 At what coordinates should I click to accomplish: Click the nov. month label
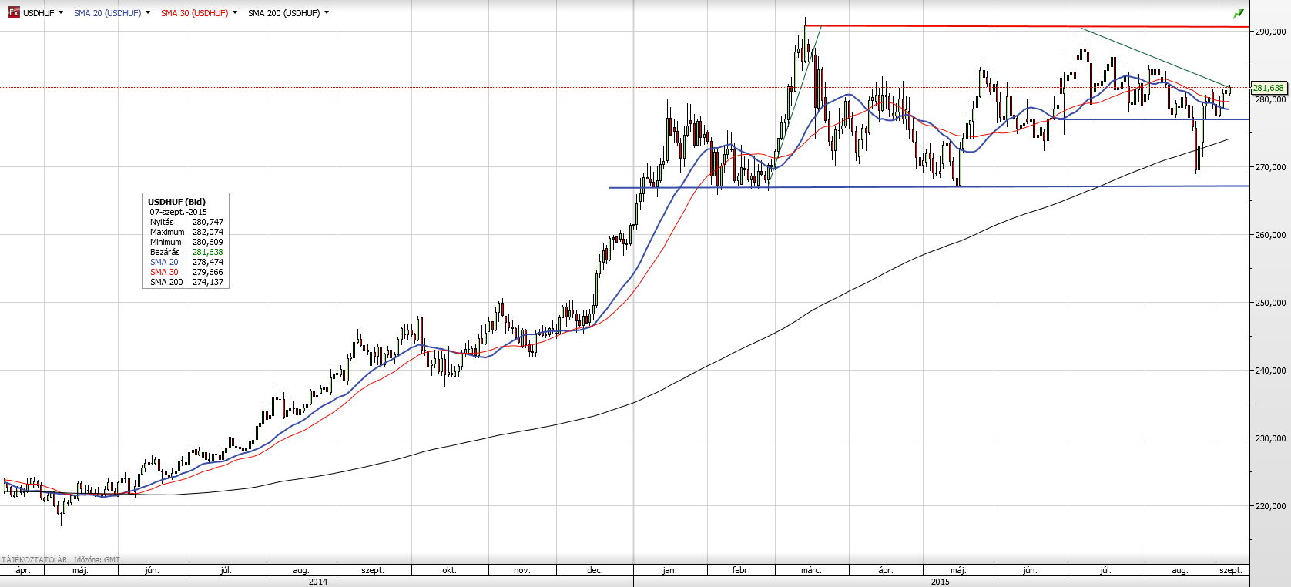[521, 570]
